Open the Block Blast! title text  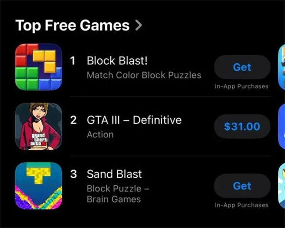117,60
